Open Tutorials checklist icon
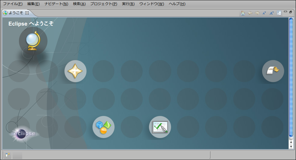Image resolution: width=296 pixels, height=160 pixels. click(x=160, y=127)
